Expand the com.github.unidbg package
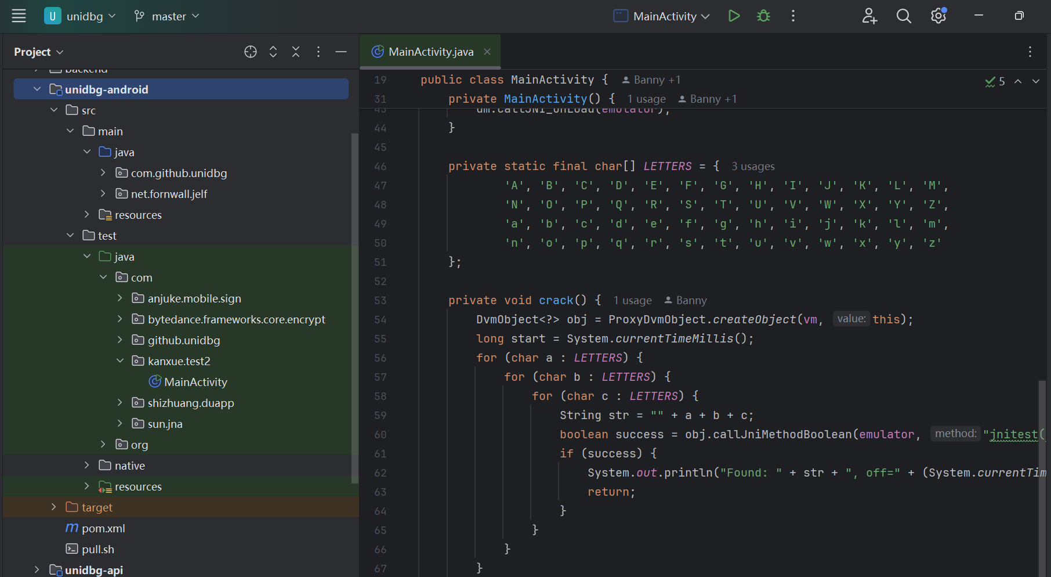The height and width of the screenshot is (577, 1051). coord(103,172)
